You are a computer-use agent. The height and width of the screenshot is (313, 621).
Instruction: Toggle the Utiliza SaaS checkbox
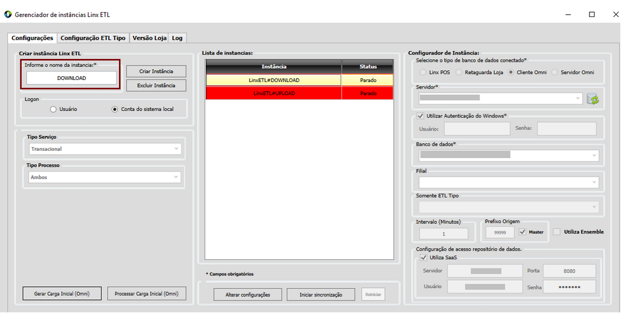[422, 258]
